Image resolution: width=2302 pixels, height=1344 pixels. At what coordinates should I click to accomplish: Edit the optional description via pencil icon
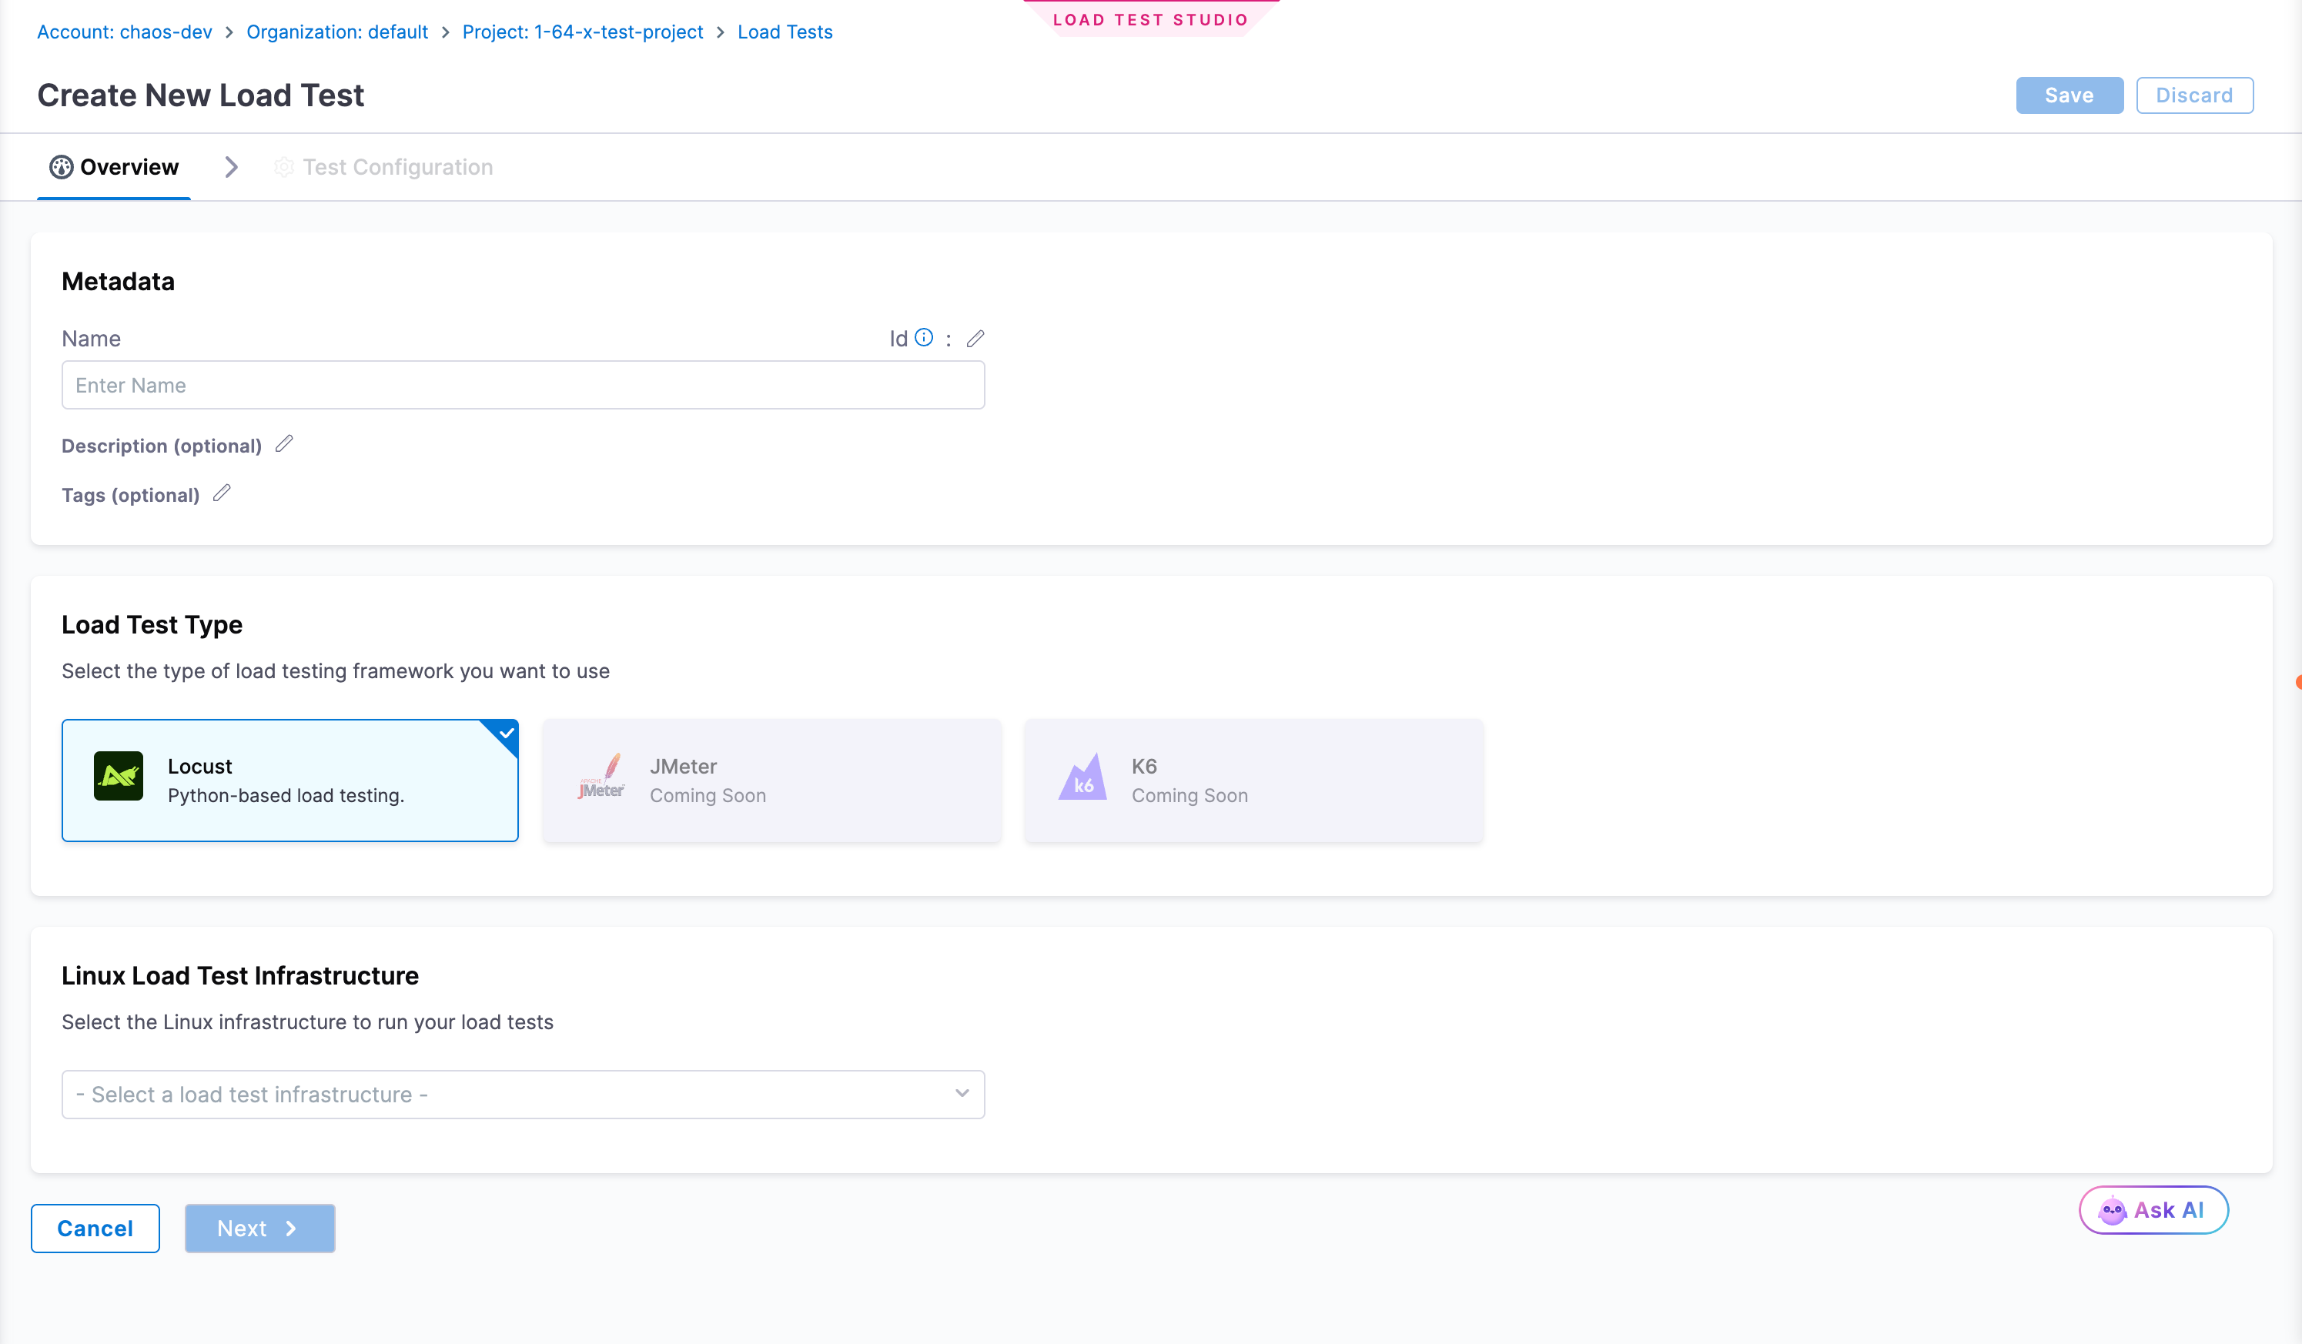click(283, 443)
